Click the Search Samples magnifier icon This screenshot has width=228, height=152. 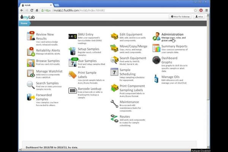point(31,85)
